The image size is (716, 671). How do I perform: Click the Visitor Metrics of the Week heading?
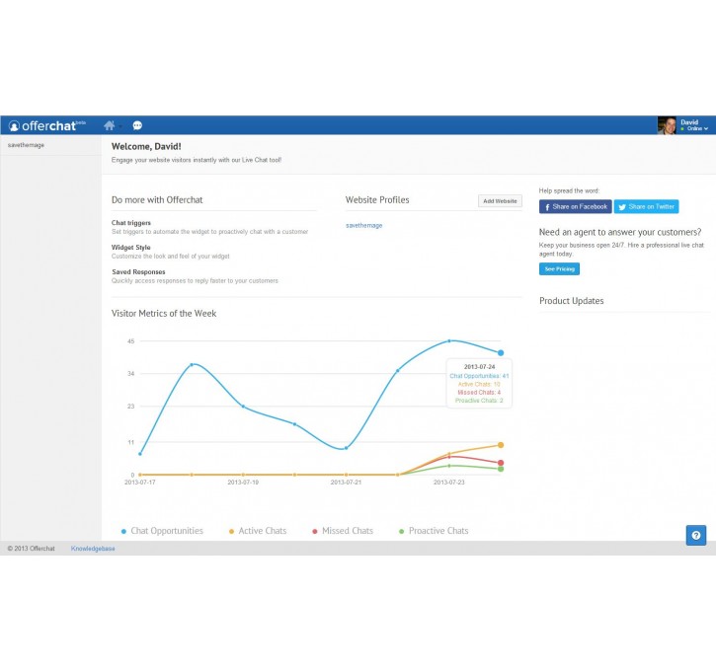(164, 314)
